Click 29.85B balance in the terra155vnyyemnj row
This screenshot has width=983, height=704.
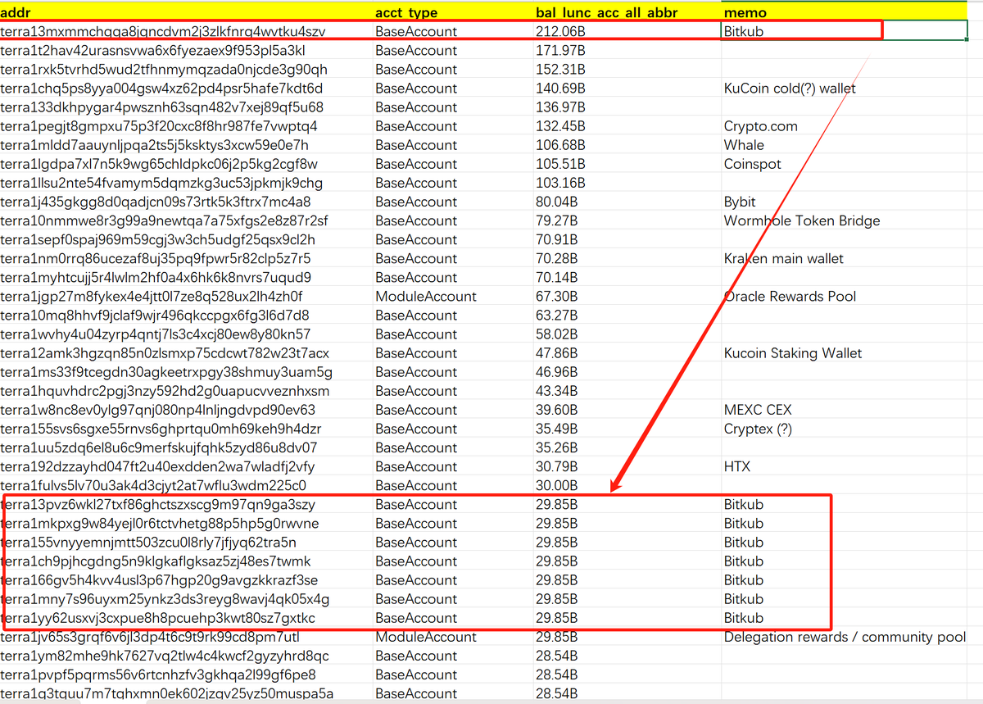click(627, 542)
